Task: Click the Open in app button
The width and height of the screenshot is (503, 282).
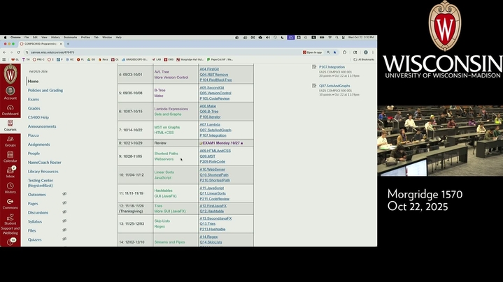Action: pos(313,52)
